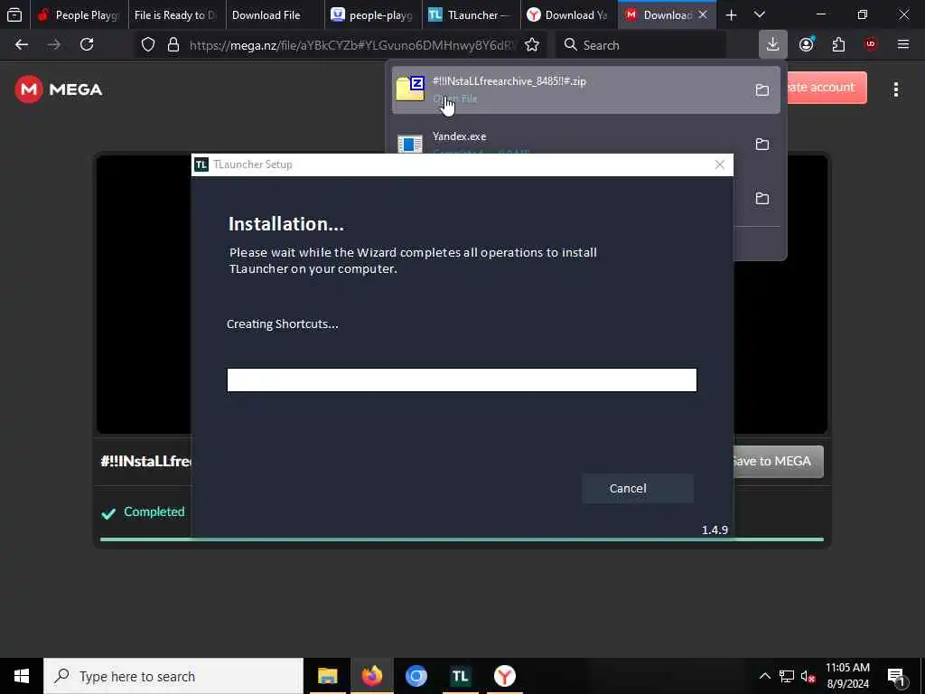925x694 pixels.
Task: Open the #!!INstaLLfreearchive zip download entry
Action: tap(585, 89)
